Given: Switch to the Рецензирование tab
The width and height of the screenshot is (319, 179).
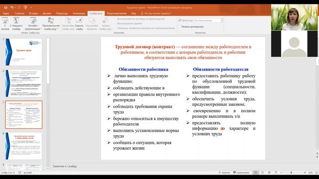Looking at the screenshot, I should click(x=117, y=13).
